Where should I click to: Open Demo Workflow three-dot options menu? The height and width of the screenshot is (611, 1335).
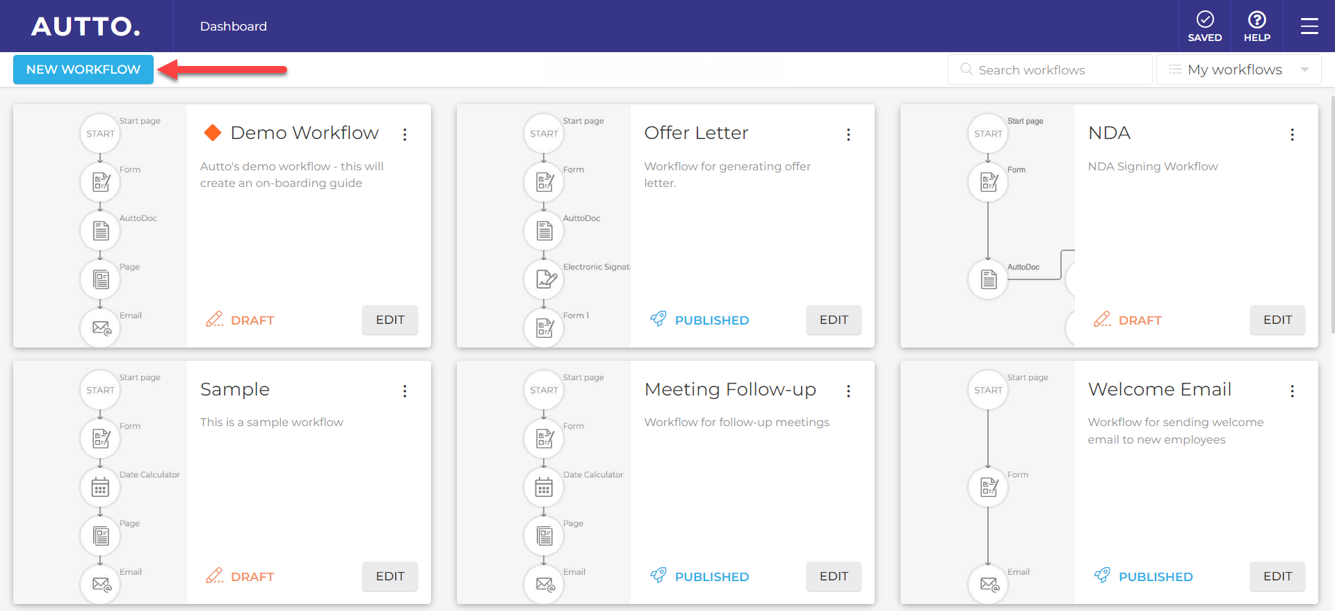point(405,135)
